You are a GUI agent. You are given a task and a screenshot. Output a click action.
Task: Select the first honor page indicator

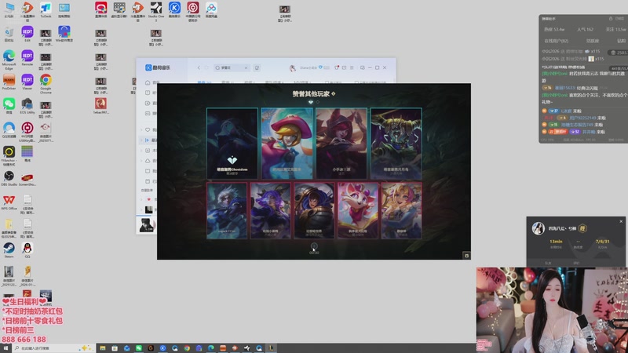[x=310, y=102]
